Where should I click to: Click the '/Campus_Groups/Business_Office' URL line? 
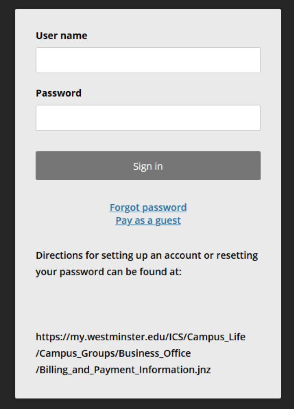pyautogui.click(x=113, y=353)
